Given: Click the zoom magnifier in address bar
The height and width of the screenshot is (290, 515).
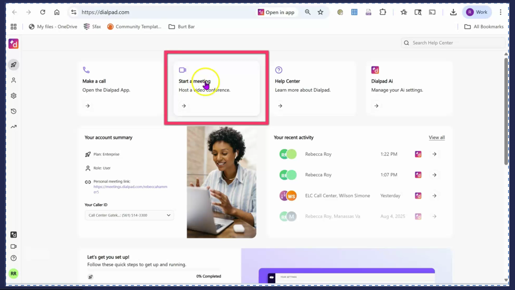Looking at the screenshot, I should [x=307, y=12].
